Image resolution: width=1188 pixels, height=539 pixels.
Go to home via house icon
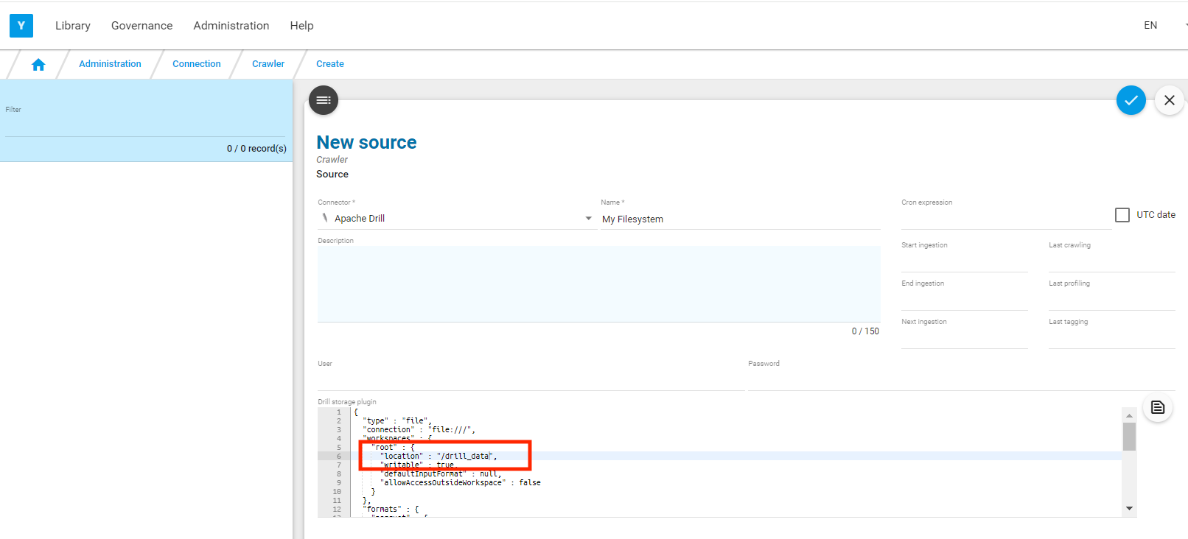tap(38, 64)
